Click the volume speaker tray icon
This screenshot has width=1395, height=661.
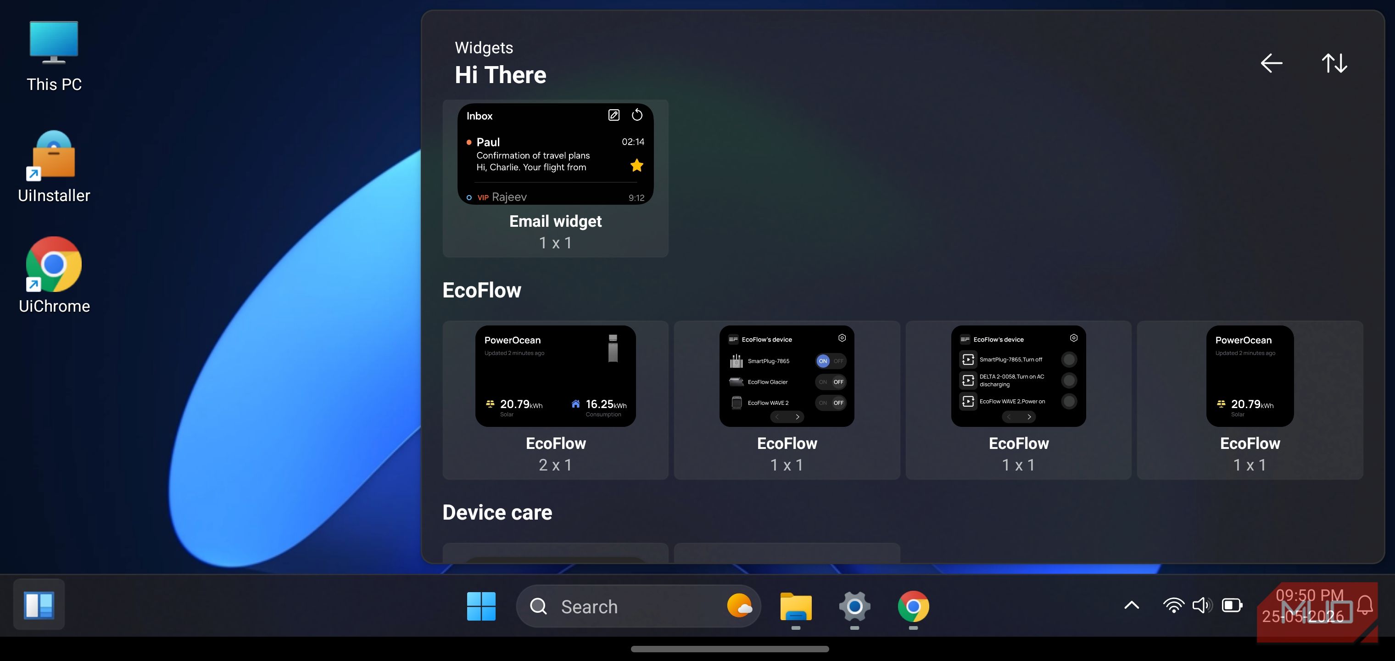[1202, 605]
